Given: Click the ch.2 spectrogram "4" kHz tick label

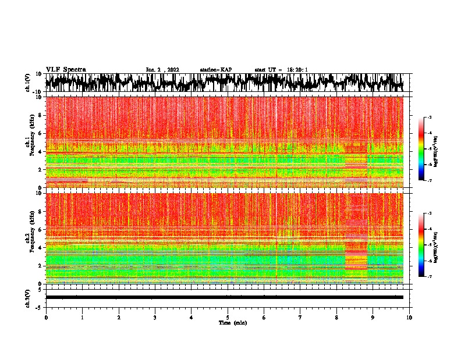Looking at the screenshot, I should point(40,248).
